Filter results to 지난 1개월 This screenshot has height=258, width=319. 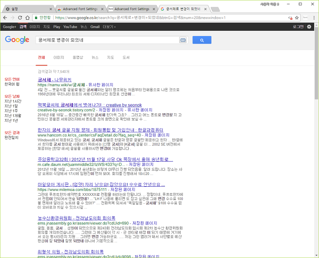[13, 115]
